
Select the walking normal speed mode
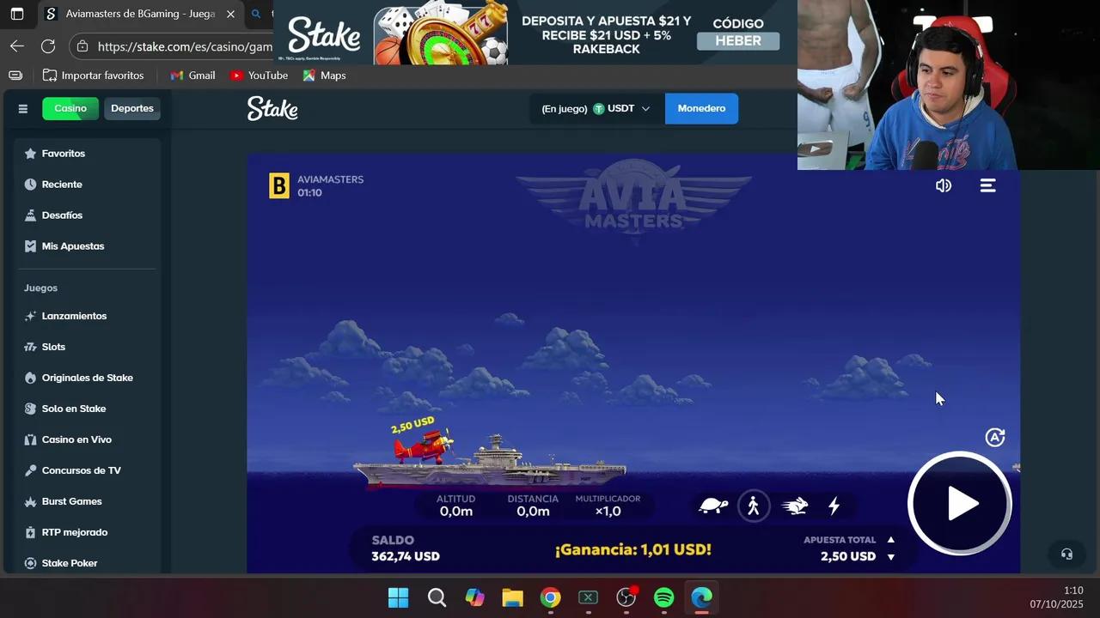click(x=754, y=506)
